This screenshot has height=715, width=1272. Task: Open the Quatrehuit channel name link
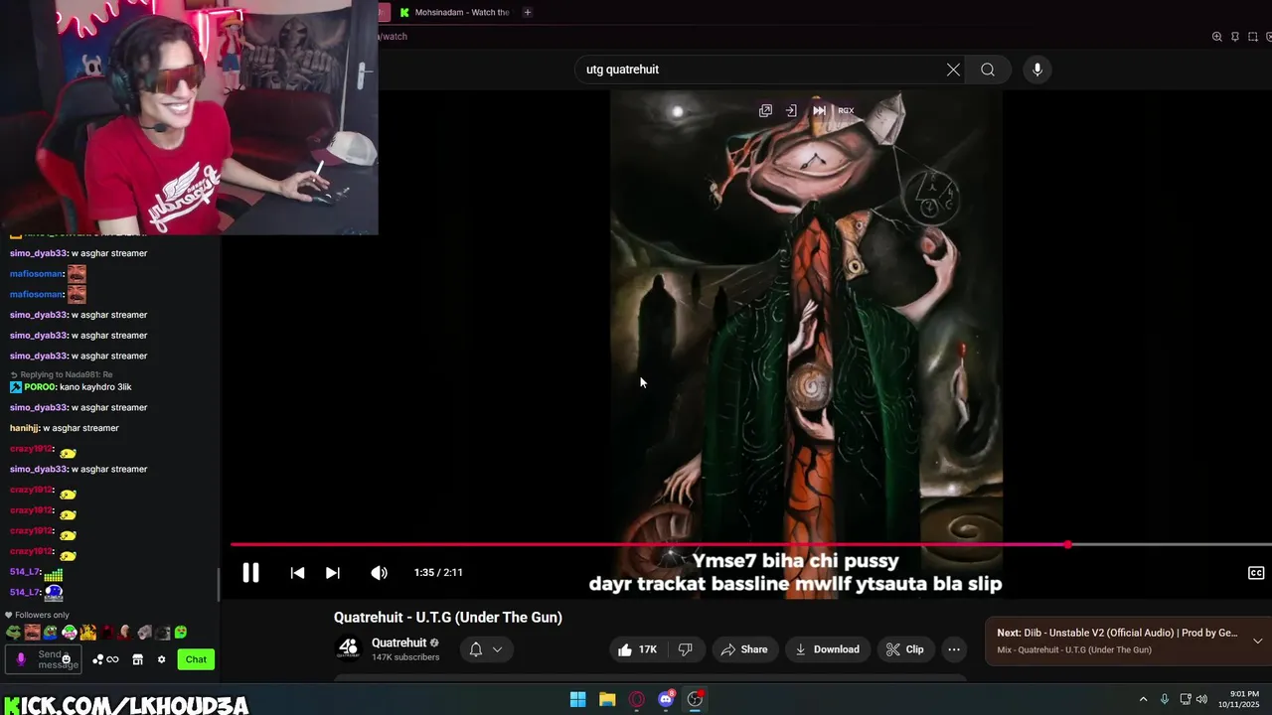click(398, 643)
